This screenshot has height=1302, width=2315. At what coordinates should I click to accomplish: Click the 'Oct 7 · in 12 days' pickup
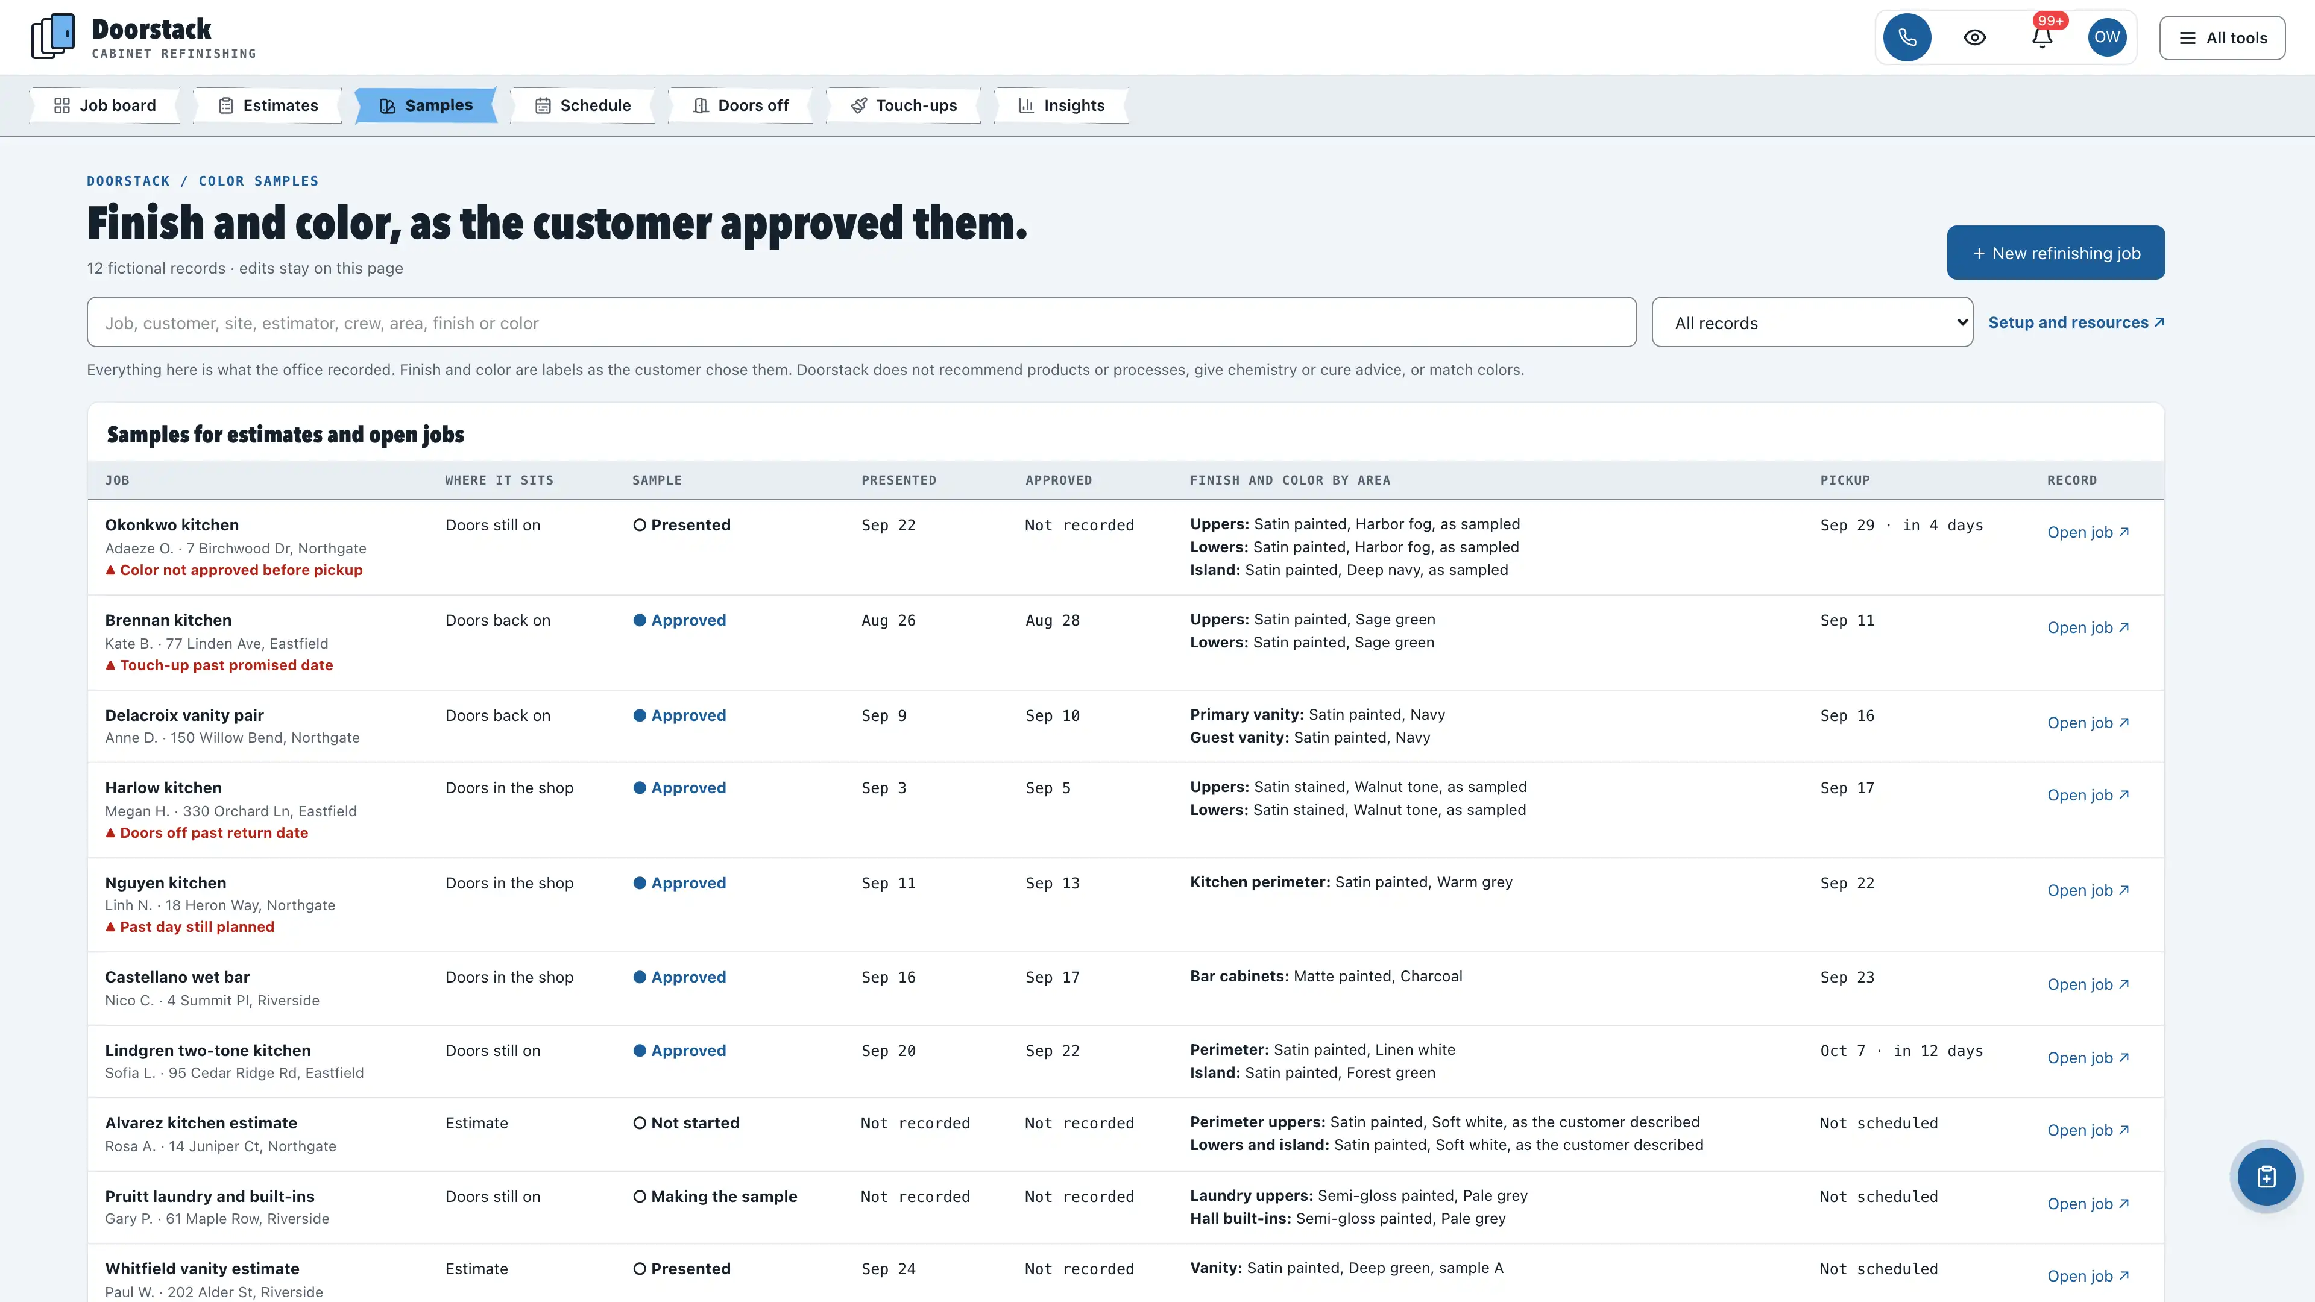pos(1901,1051)
